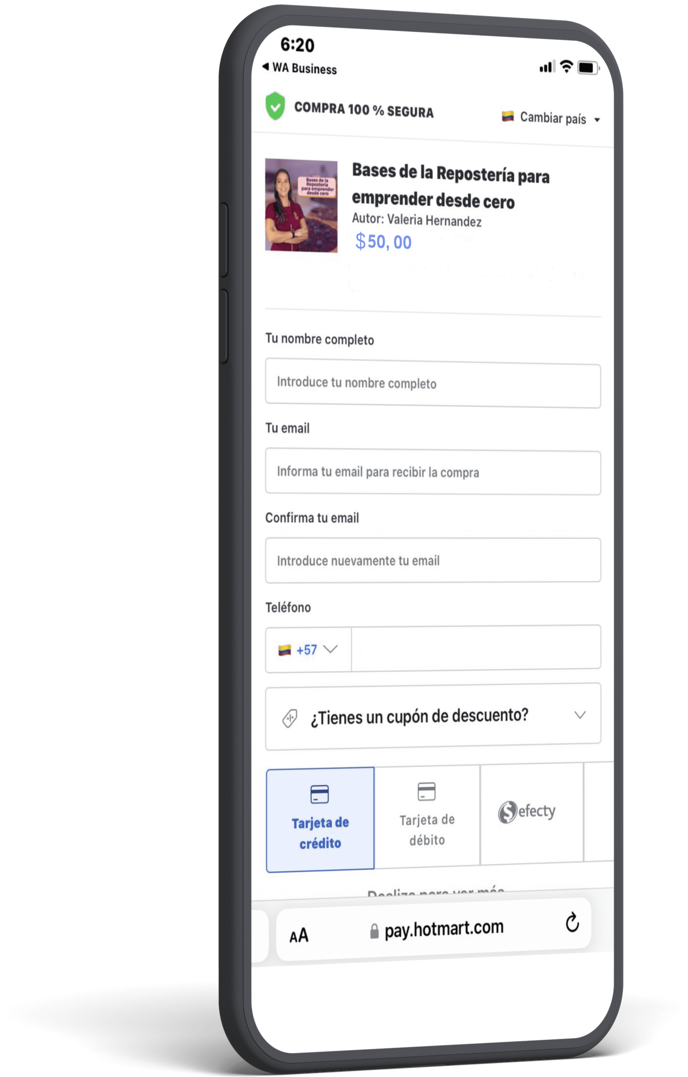Tap the green secure-purchase shield icon
This screenshot has width=688, height=1077.
coord(275,106)
